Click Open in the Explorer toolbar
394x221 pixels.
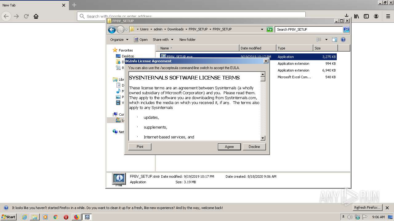pos(141,40)
